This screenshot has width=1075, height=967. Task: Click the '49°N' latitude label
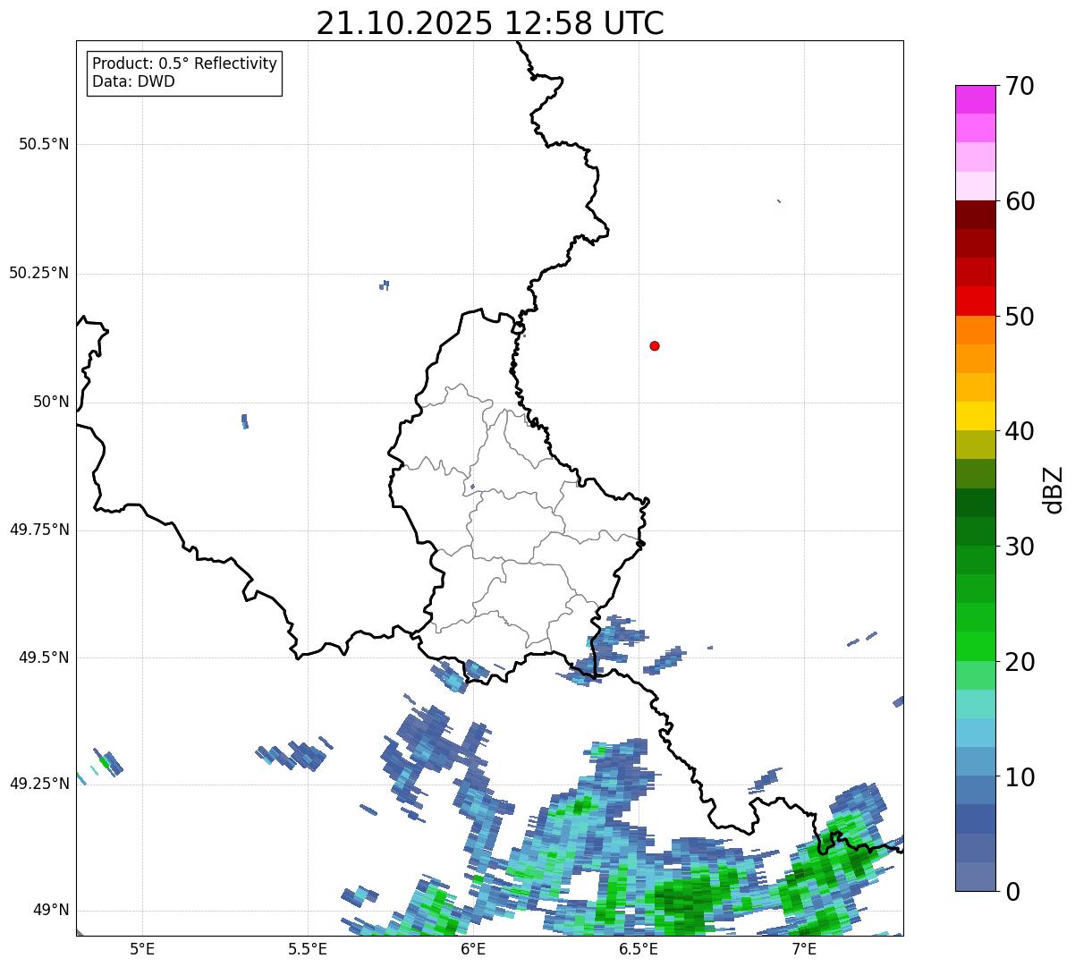[x=51, y=911]
